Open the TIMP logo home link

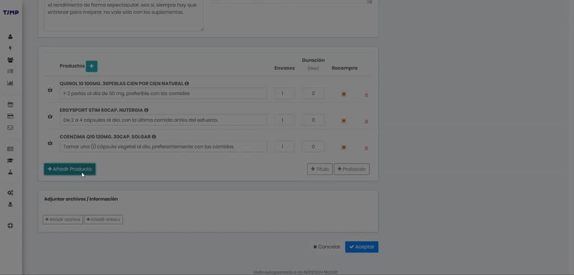pos(11,12)
